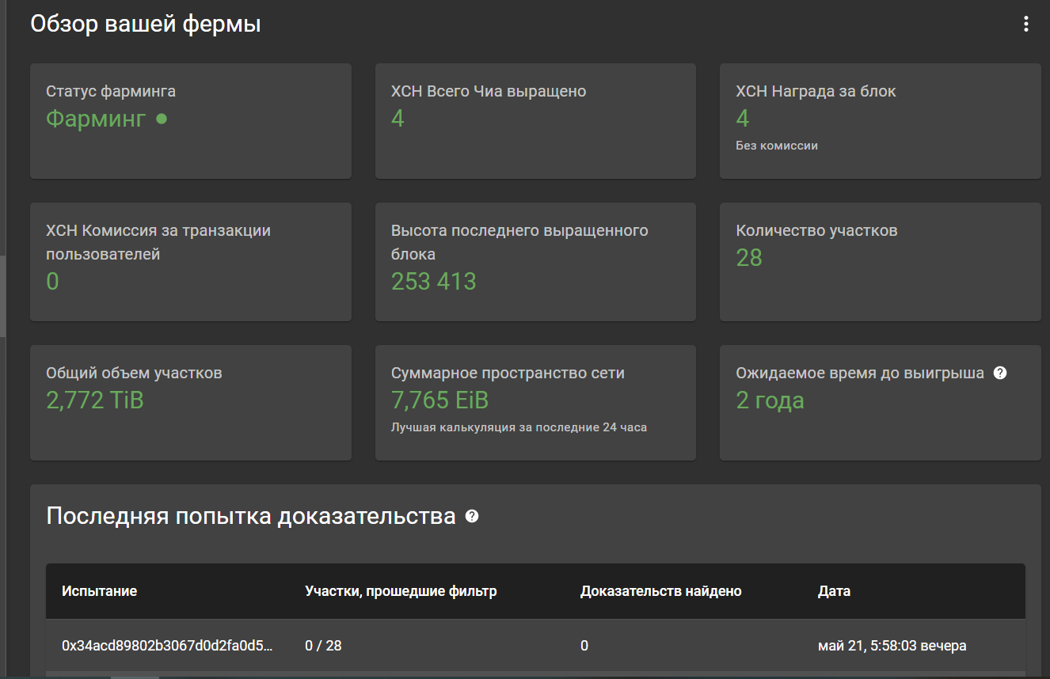
Task: Click the "Ожидаемое время до выигрыша" label
Action: click(x=860, y=373)
